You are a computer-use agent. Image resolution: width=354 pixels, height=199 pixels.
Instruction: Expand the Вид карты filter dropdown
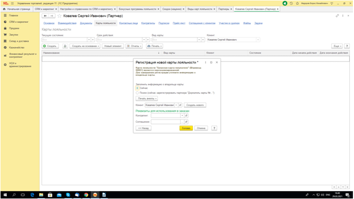click(199, 40)
